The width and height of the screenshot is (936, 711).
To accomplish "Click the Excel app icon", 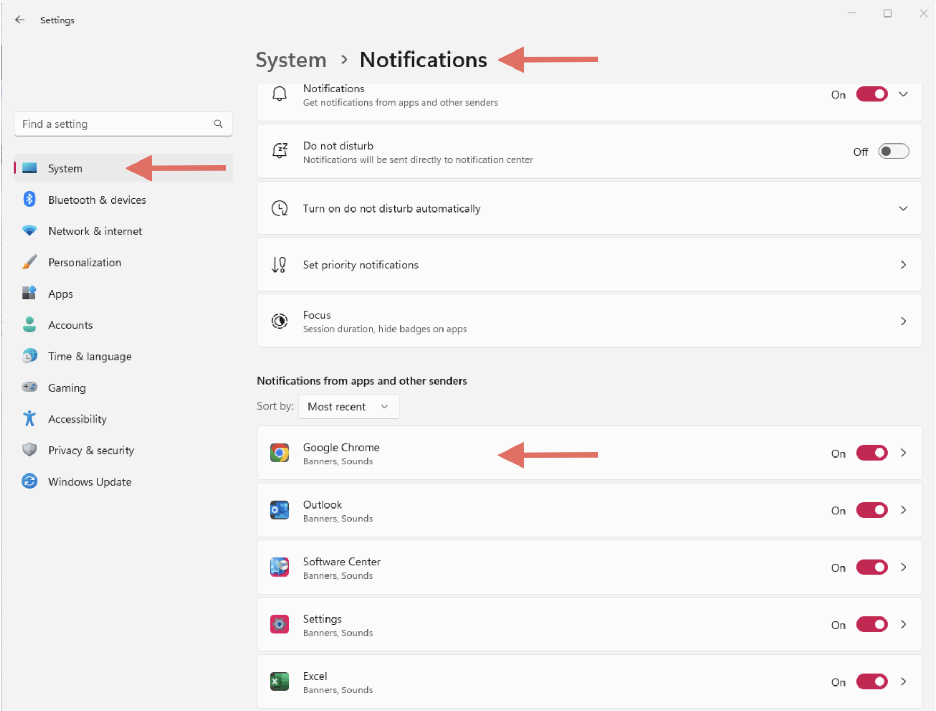I will click(279, 682).
